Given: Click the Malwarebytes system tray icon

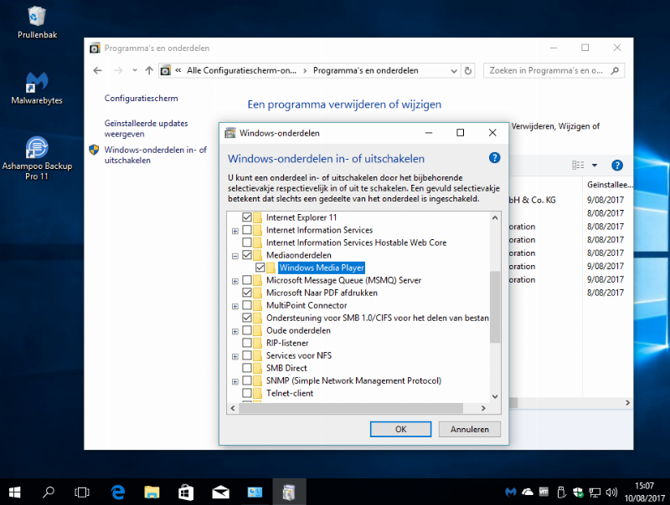Looking at the screenshot, I should [511, 492].
